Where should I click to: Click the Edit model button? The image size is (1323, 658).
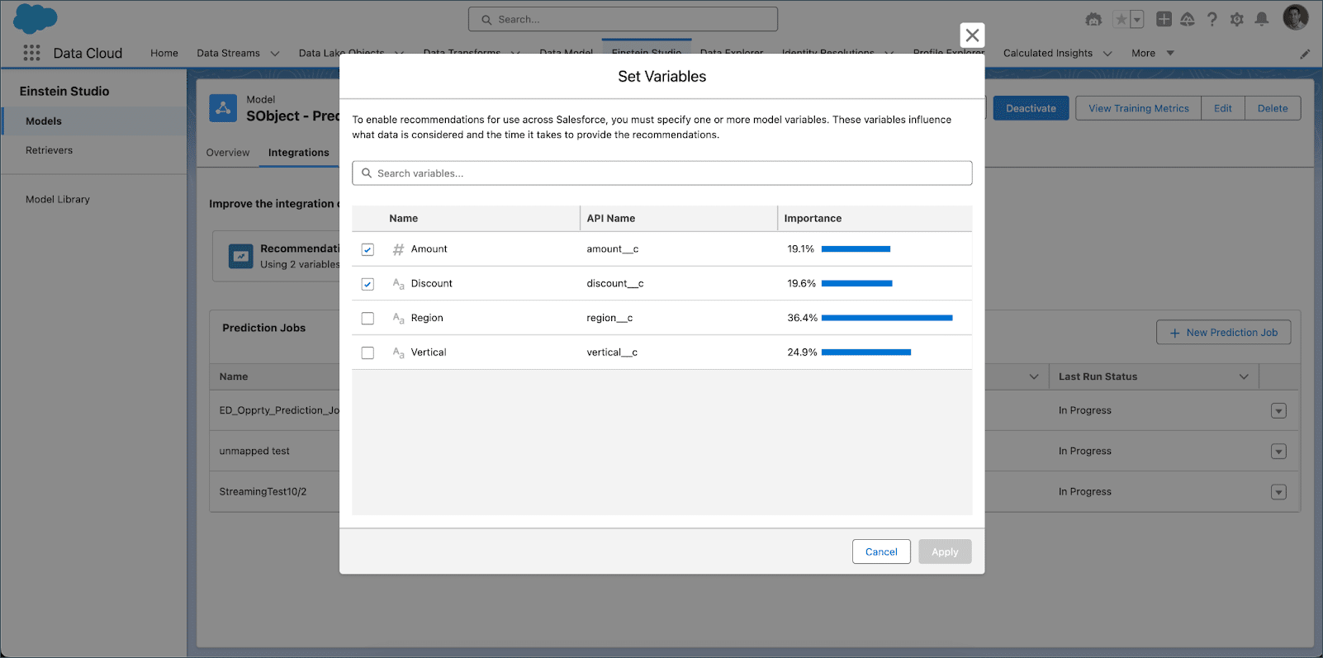[1222, 108]
